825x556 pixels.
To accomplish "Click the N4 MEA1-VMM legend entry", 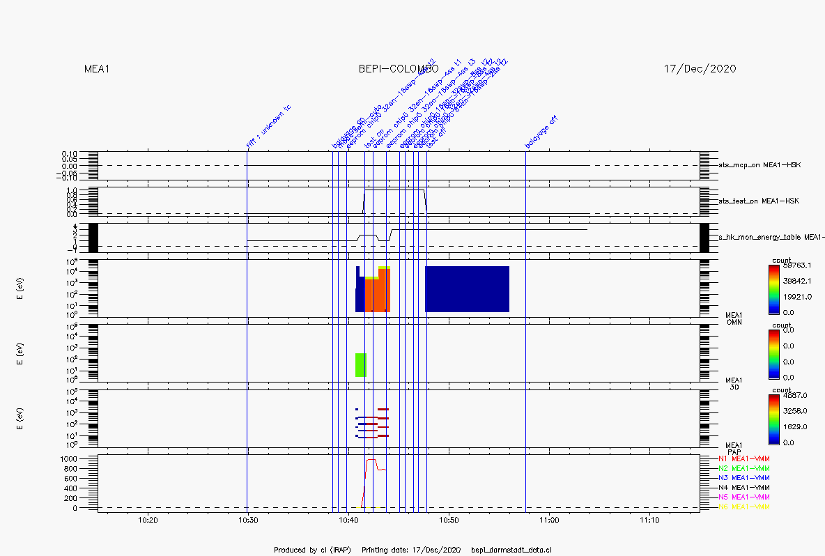I will click(744, 488).
